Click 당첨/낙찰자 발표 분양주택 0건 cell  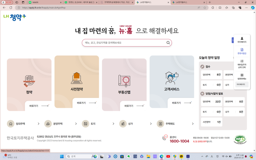coord(234,102)
